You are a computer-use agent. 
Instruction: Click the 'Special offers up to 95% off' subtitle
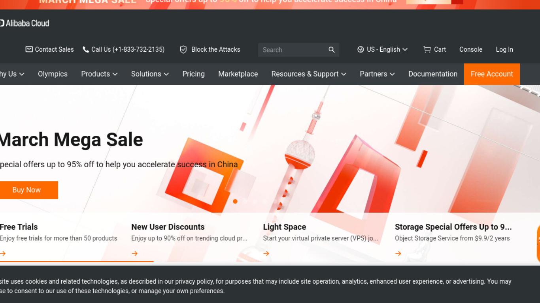pyautogui.click(x=119, y=165)
